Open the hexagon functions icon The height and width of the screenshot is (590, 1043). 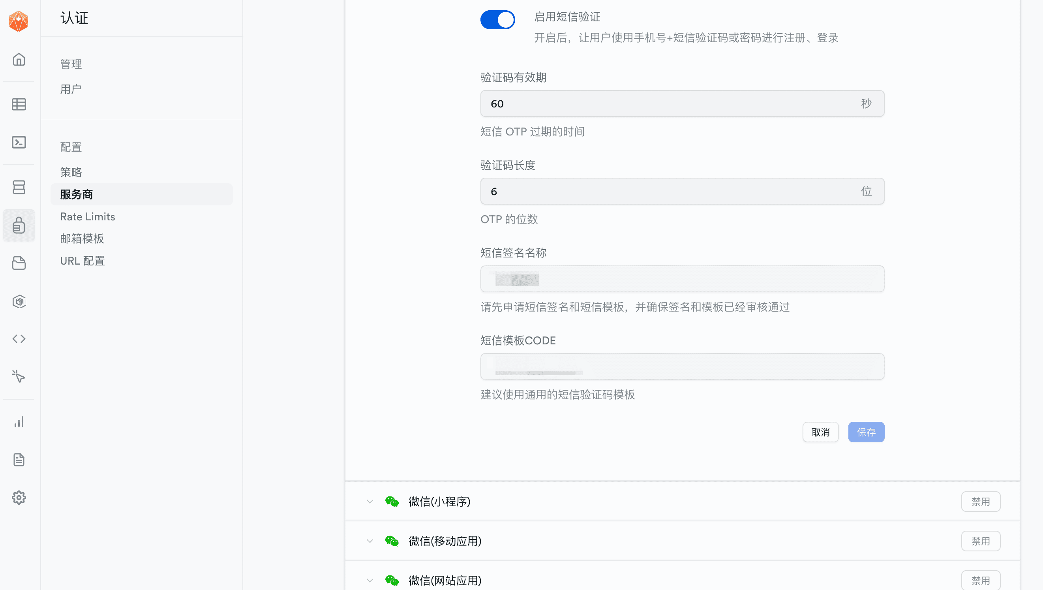19,301
